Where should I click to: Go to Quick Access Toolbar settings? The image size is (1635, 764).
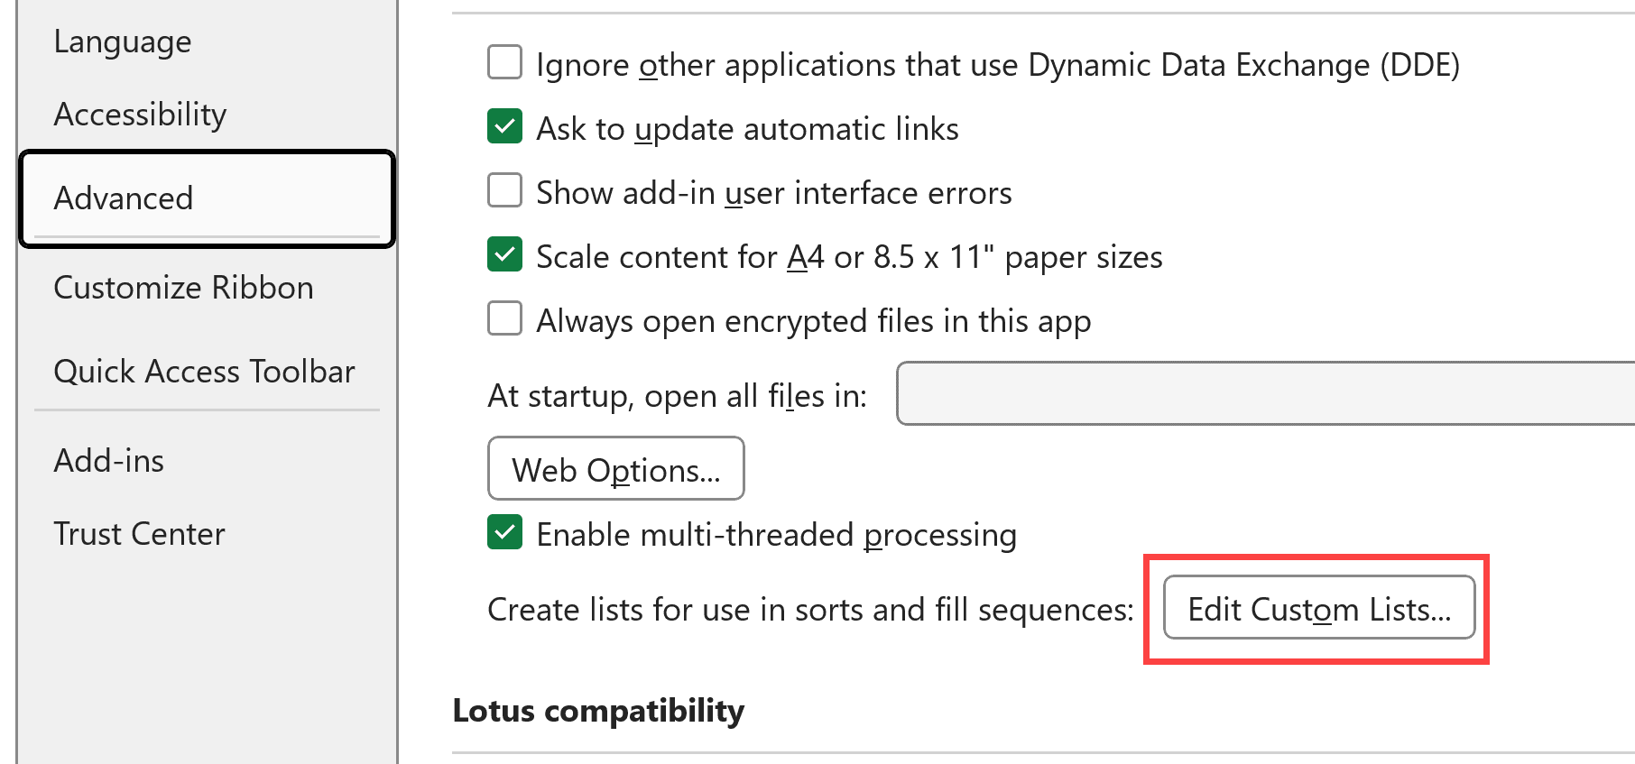204,372
